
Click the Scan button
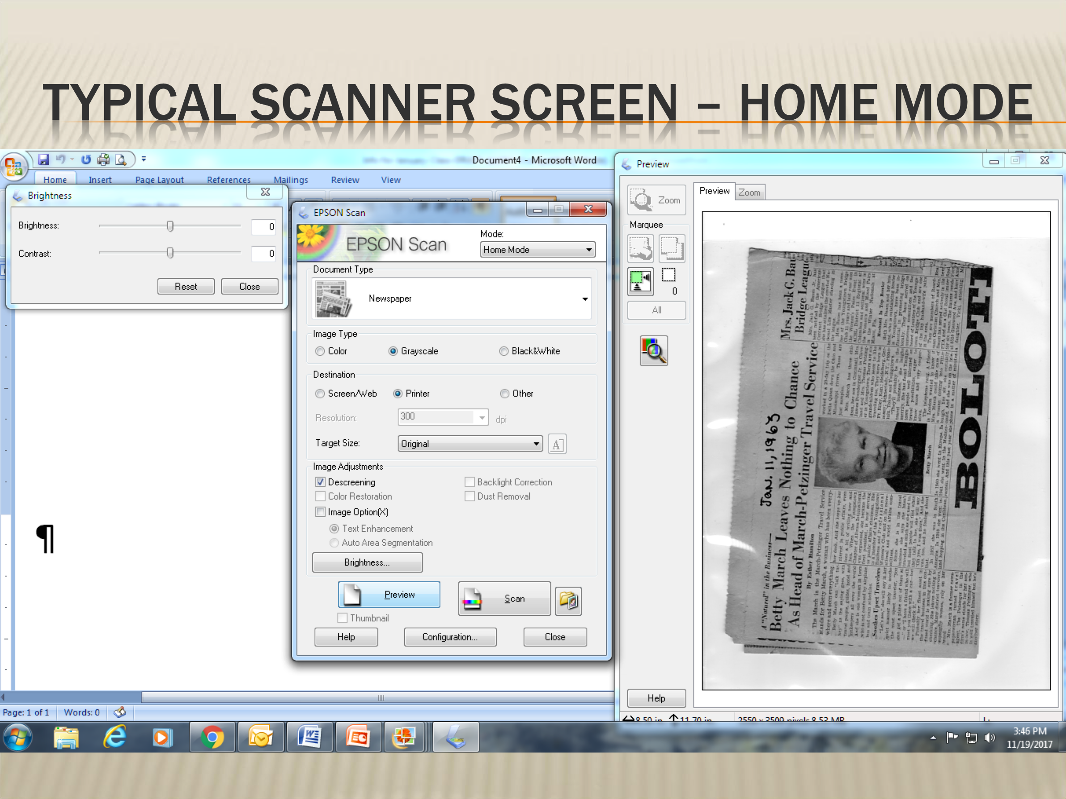click(x=504, y=599)
